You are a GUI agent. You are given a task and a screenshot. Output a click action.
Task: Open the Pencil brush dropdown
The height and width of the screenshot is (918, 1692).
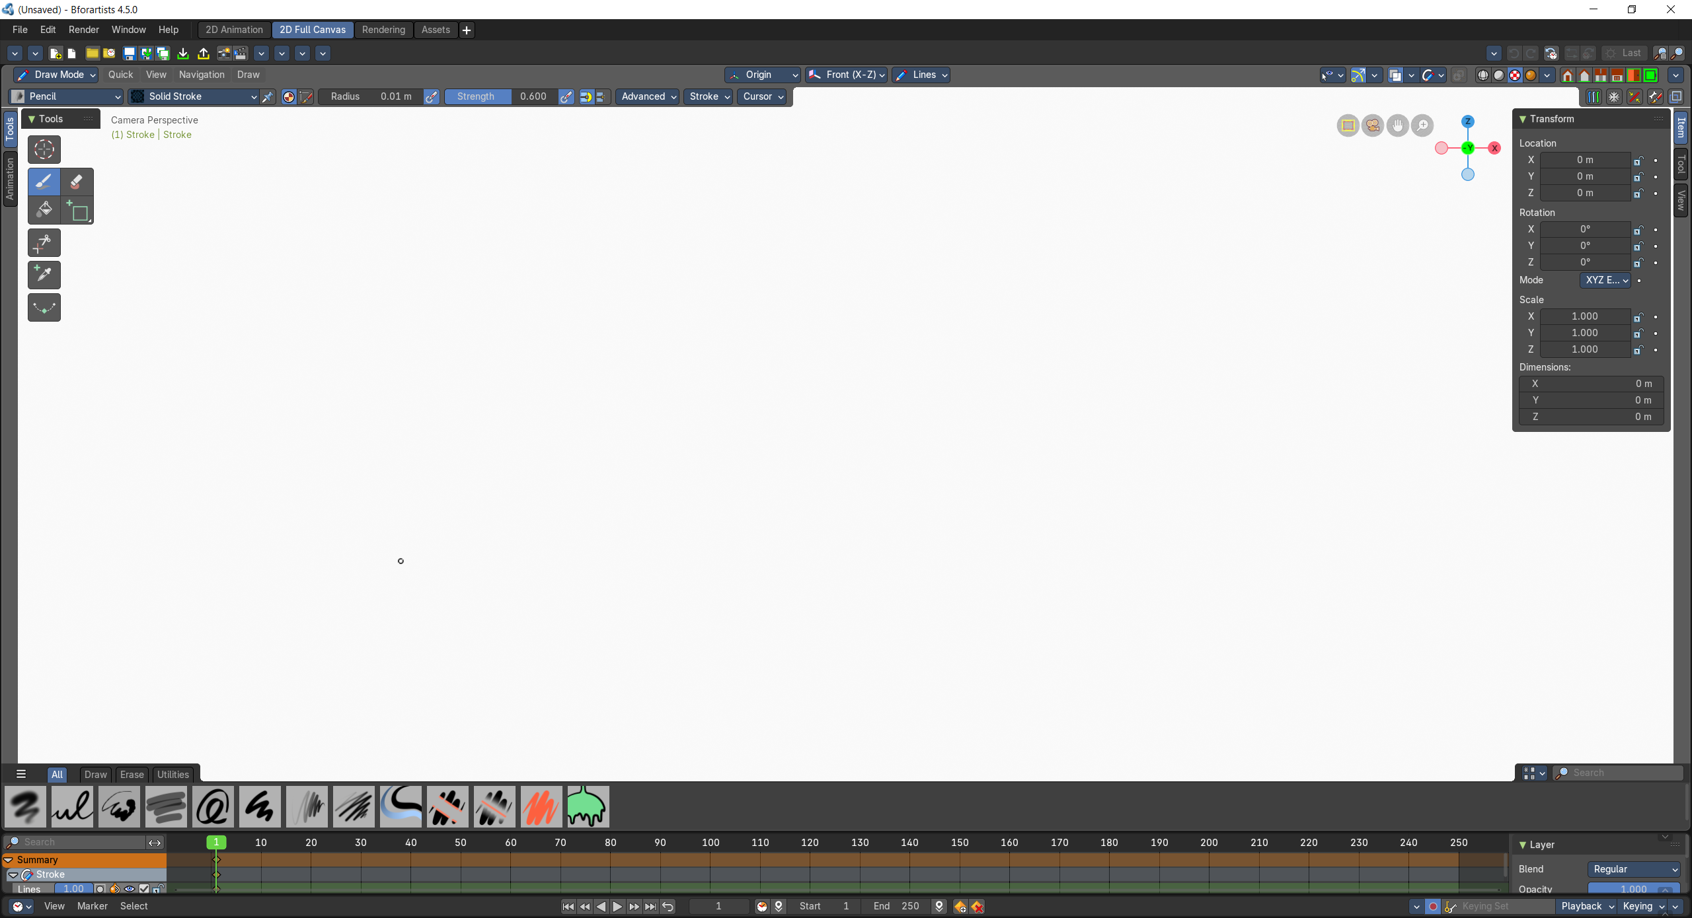coord(66,97)
